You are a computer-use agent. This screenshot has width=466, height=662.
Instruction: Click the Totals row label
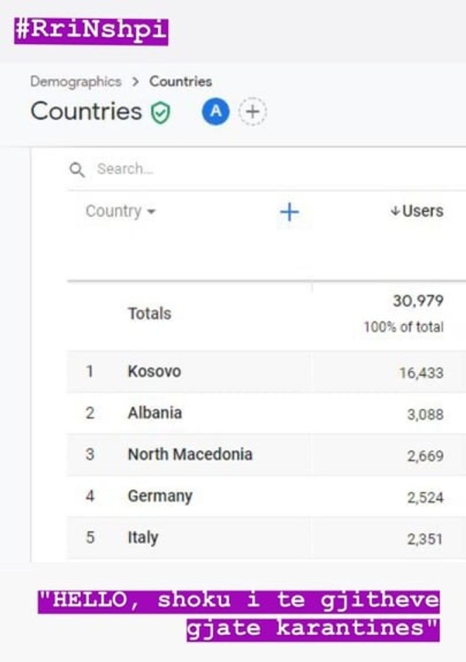(x=149, y=314)
